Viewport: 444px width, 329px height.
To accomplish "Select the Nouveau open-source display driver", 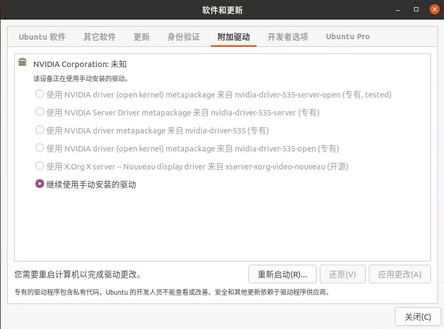I will 40,166.
